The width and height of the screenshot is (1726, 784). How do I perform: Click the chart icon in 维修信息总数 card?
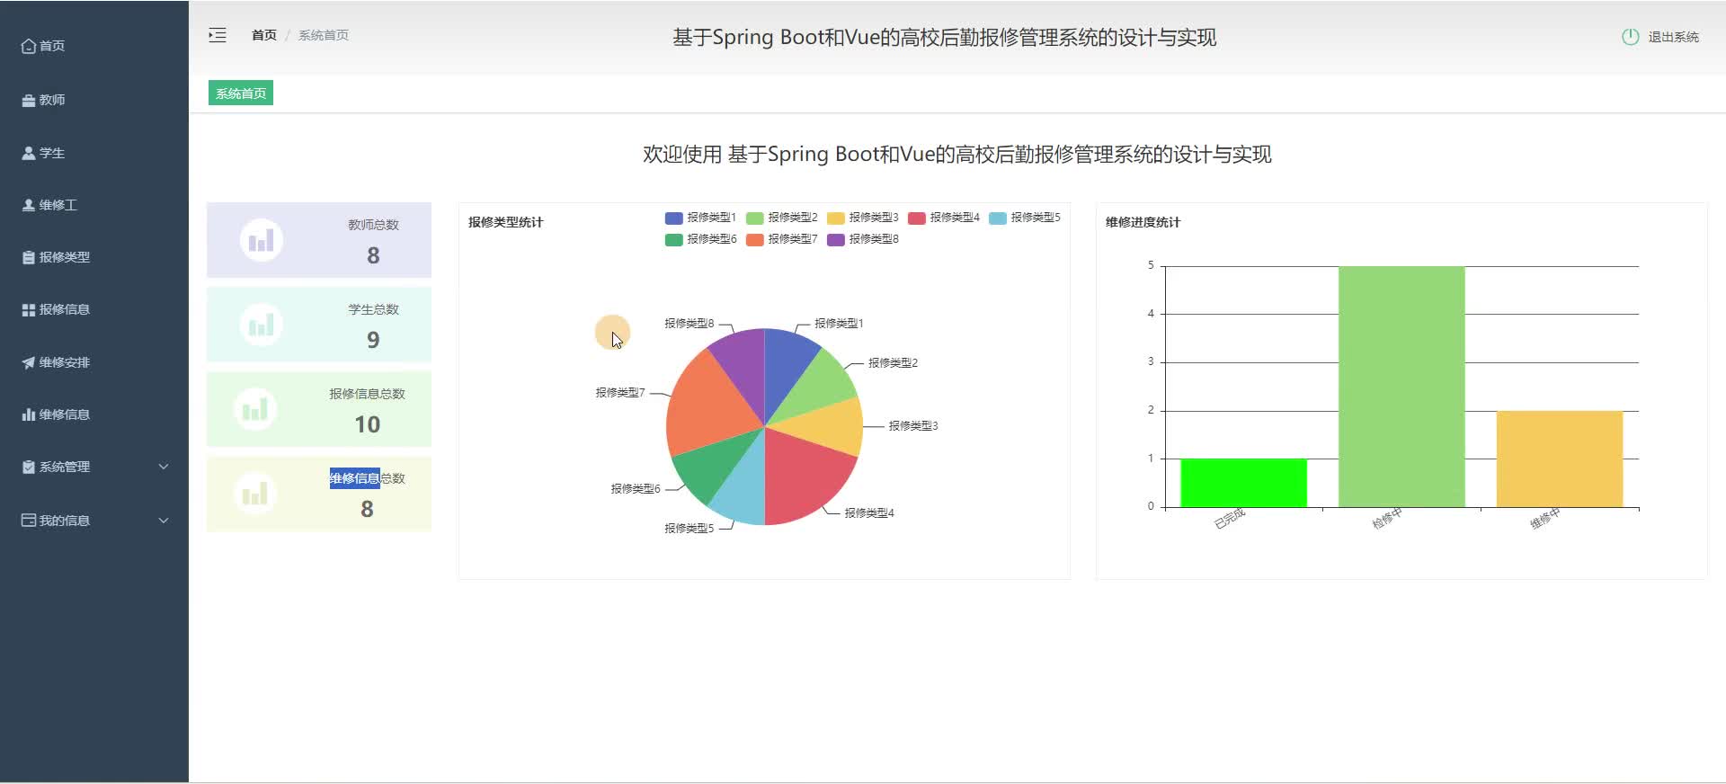tap(255, 494)
